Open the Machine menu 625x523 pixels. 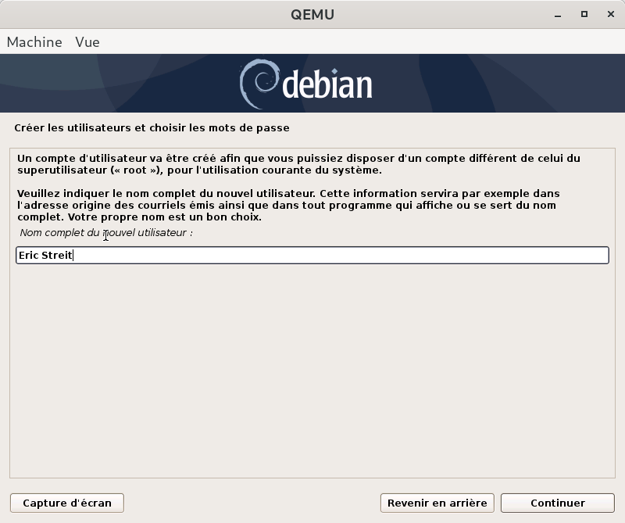(x=34, y=42)
